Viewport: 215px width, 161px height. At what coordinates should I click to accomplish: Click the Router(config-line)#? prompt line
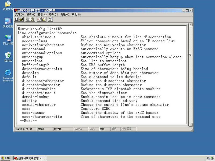[40, 29]
